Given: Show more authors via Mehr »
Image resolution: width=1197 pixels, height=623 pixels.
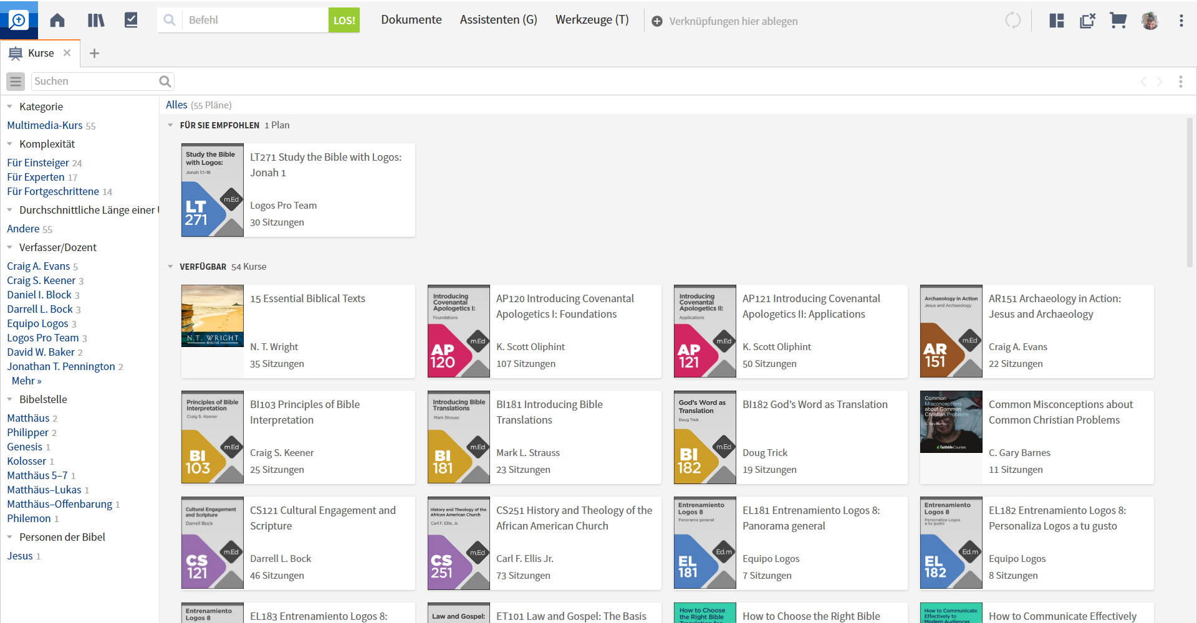Looking at the screenshot, I should tap(26, 381).
